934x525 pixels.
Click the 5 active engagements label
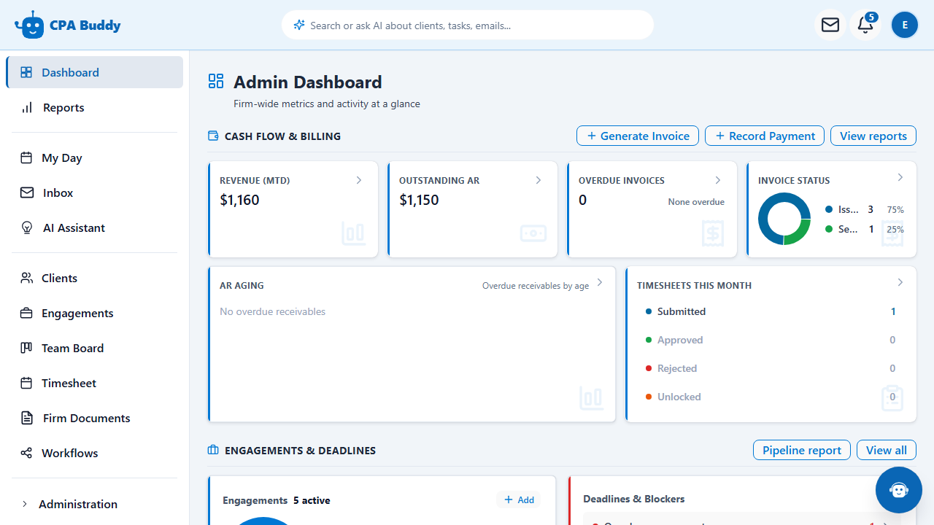[312, 500]
